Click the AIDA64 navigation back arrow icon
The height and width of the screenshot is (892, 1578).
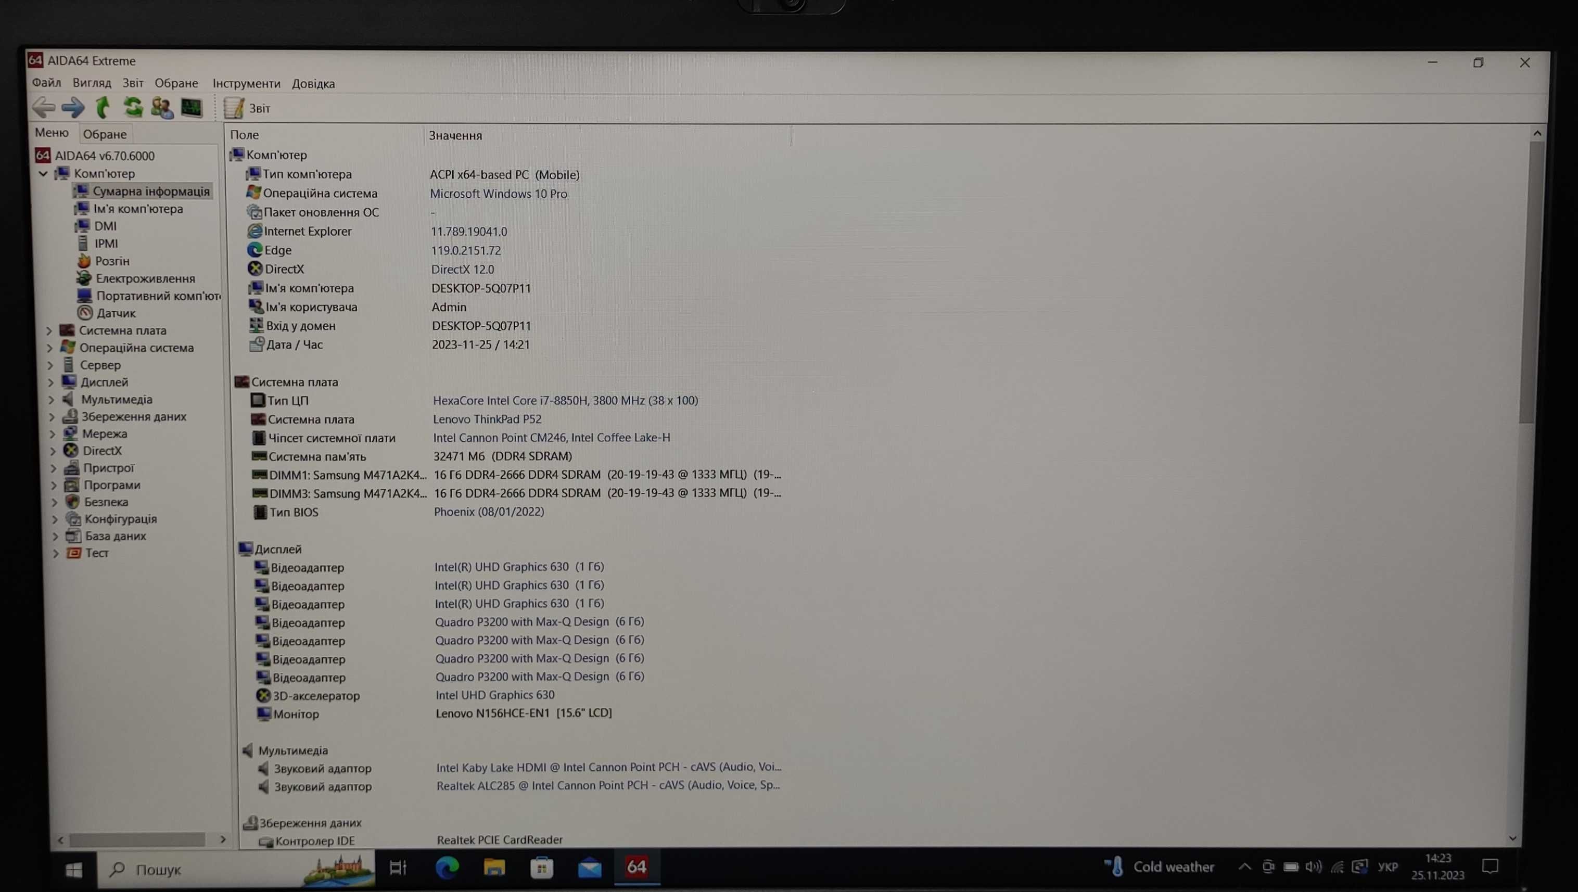[43, 107]
